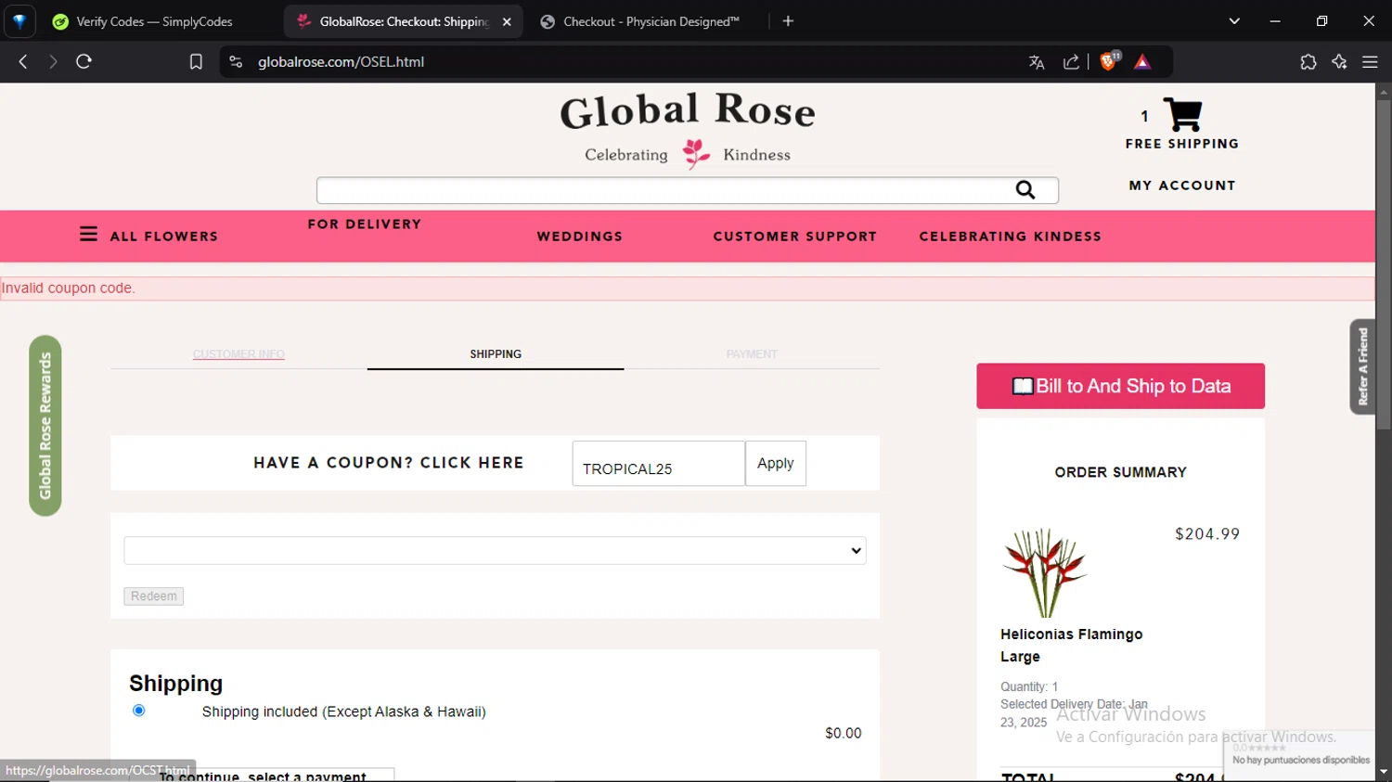The width and height of the screenshot is (1392, 782).
Task: Click the Redeem button
Action: [154, 596]
